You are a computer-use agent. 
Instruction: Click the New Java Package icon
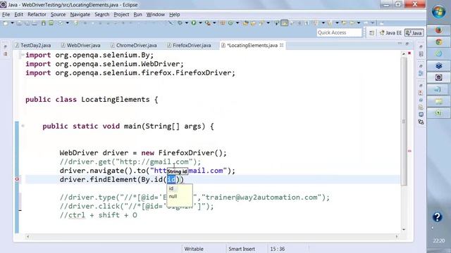click(x=223, y=23)
